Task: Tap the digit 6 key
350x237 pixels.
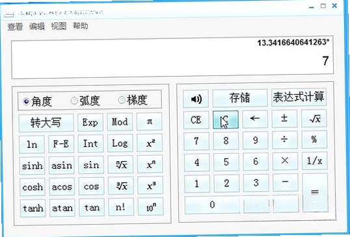Action: [256, 162]
